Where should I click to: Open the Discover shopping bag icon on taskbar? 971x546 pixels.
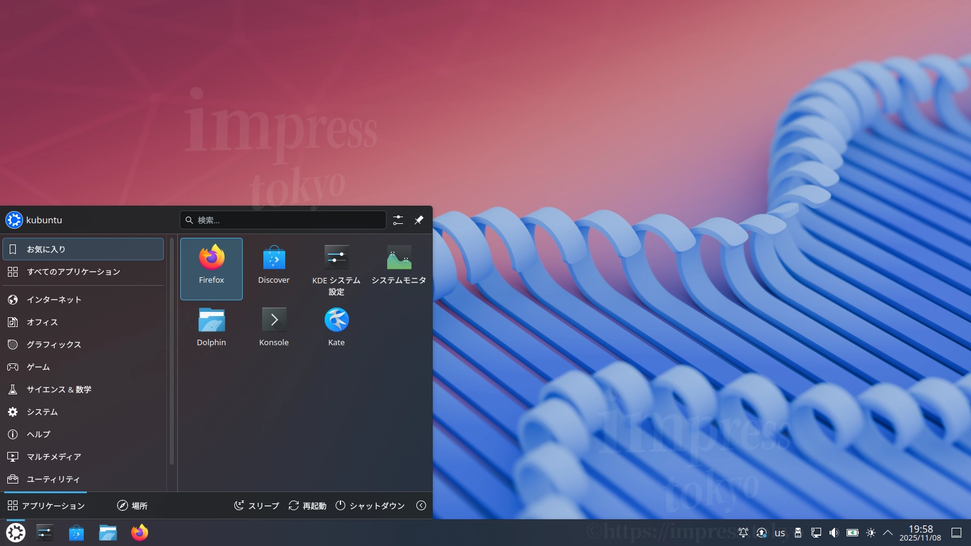click(76, 533)
